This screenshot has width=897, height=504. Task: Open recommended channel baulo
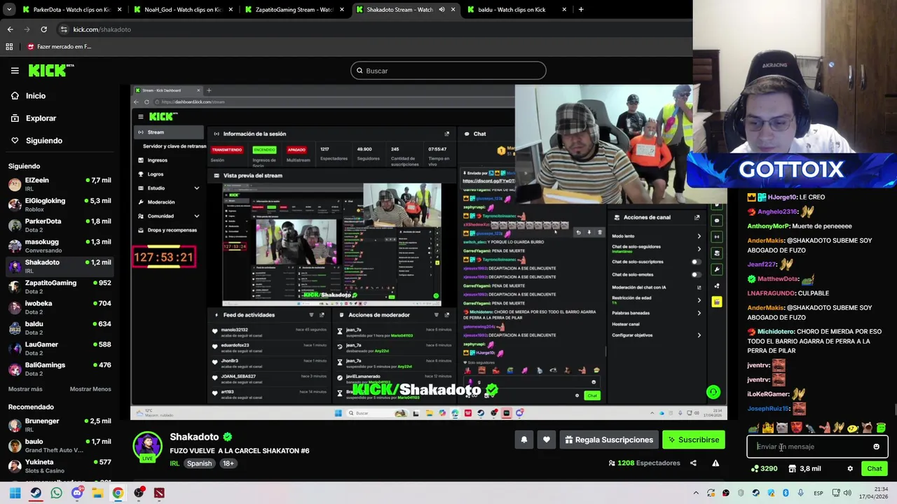[x=60, y=446]
